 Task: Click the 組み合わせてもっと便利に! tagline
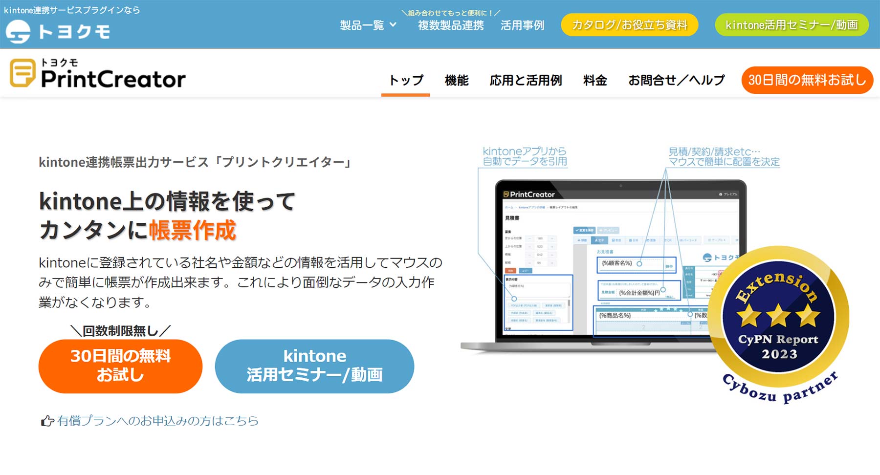(451, 13)
